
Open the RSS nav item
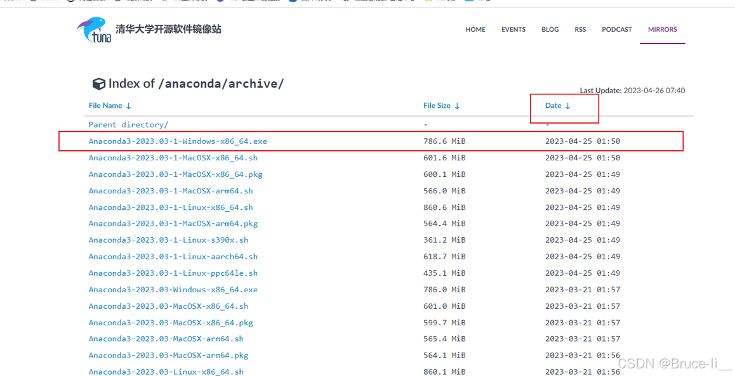point(580,30)
